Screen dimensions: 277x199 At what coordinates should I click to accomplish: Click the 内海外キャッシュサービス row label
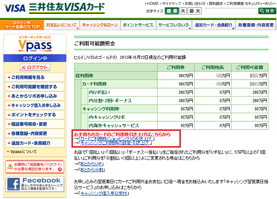coord(114,125)
